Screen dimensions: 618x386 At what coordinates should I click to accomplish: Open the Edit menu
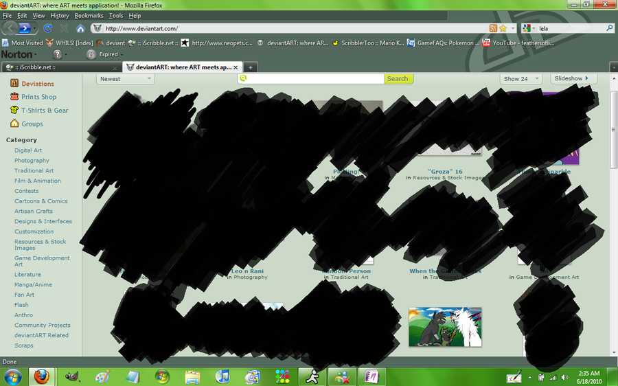22,16
